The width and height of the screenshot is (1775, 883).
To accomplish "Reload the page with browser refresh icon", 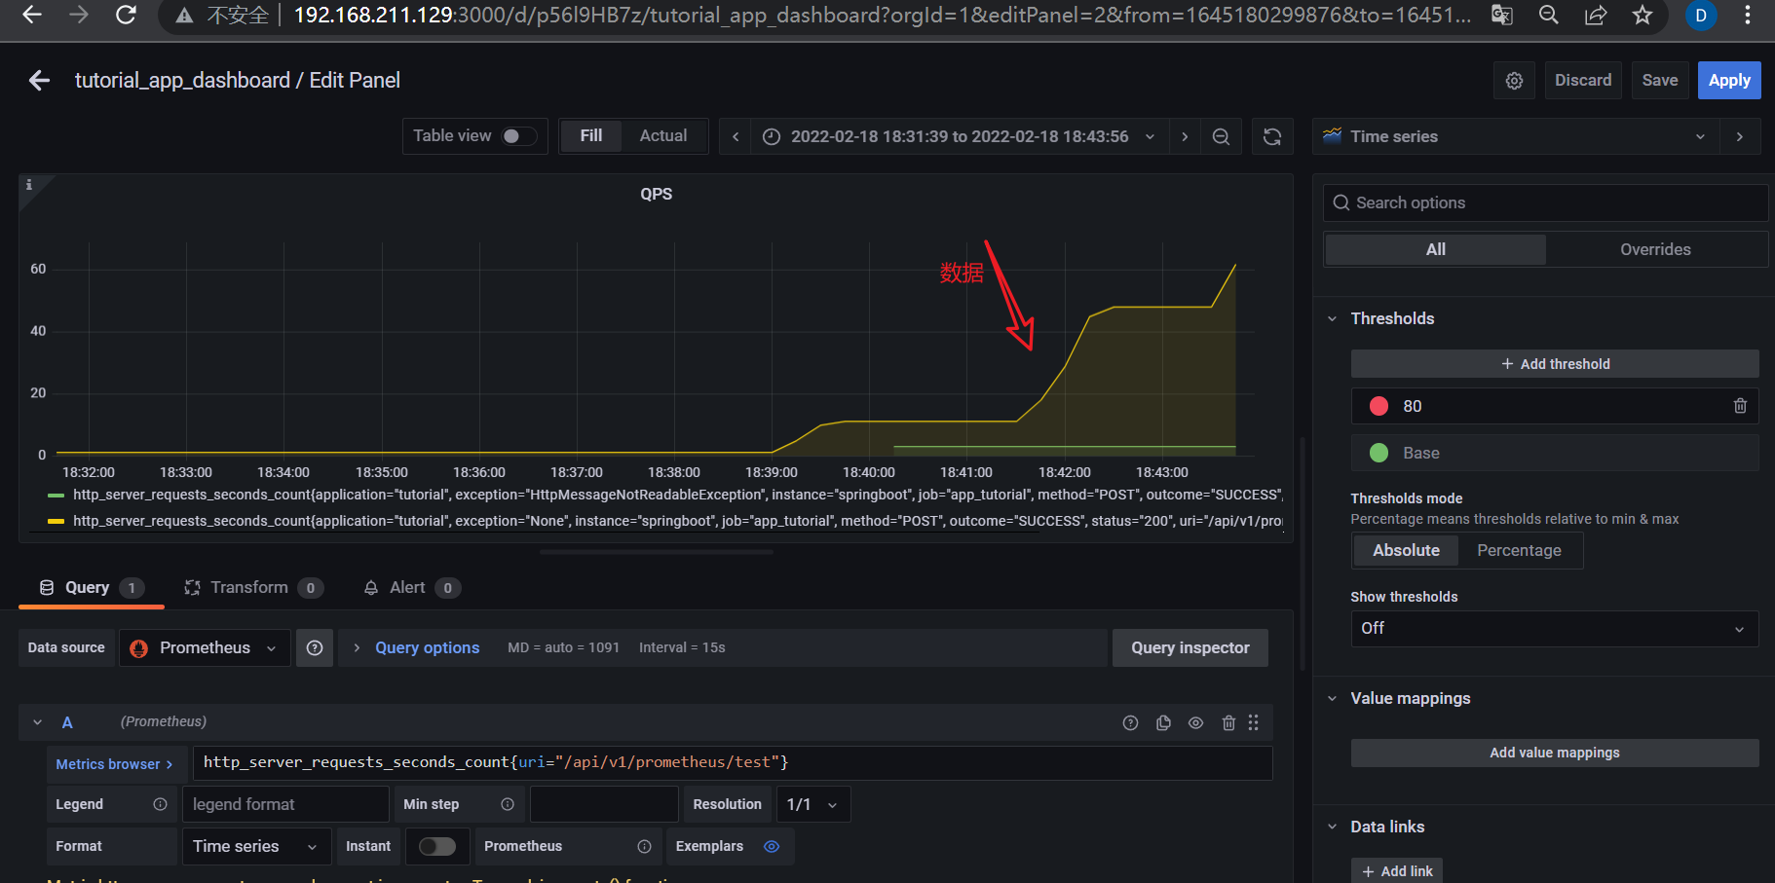I will [126, 15].
